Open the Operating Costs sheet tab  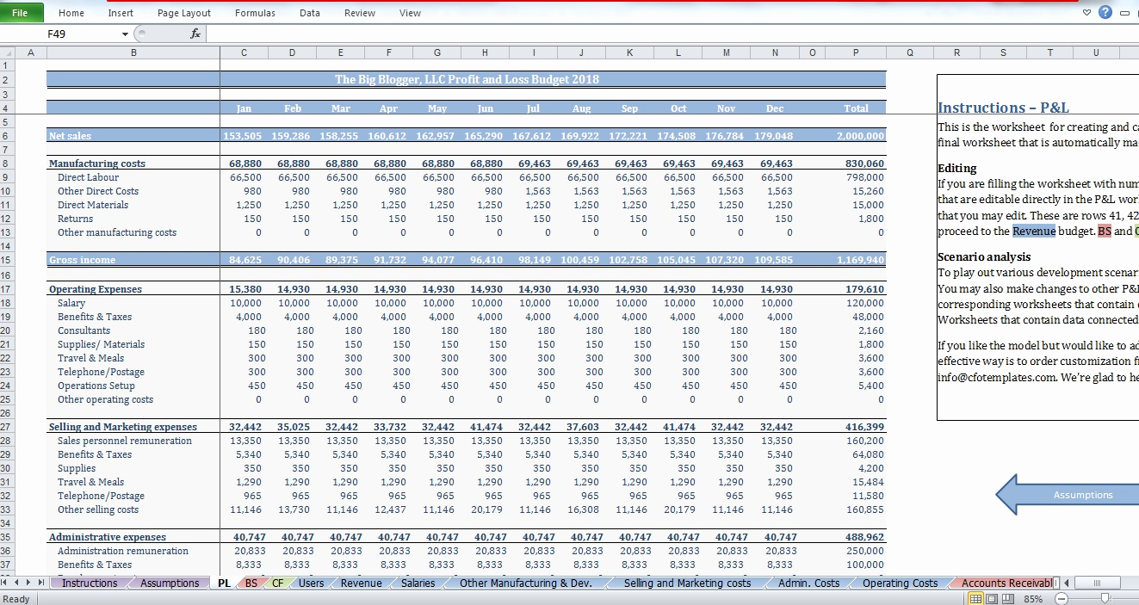pyautogui.click(x=900, y=583)
